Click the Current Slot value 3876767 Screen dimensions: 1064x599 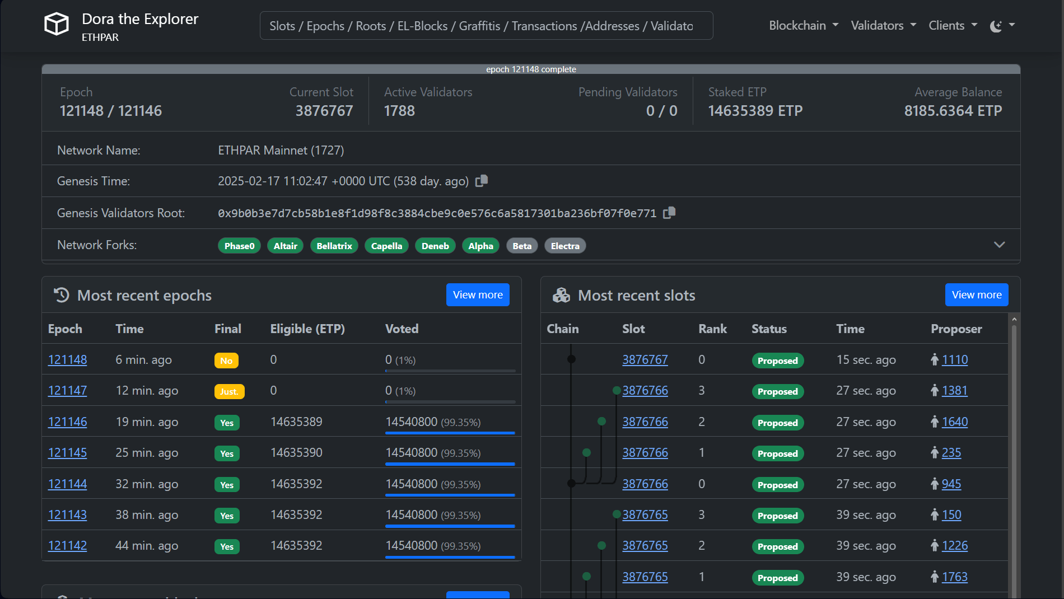click(324, 111)
